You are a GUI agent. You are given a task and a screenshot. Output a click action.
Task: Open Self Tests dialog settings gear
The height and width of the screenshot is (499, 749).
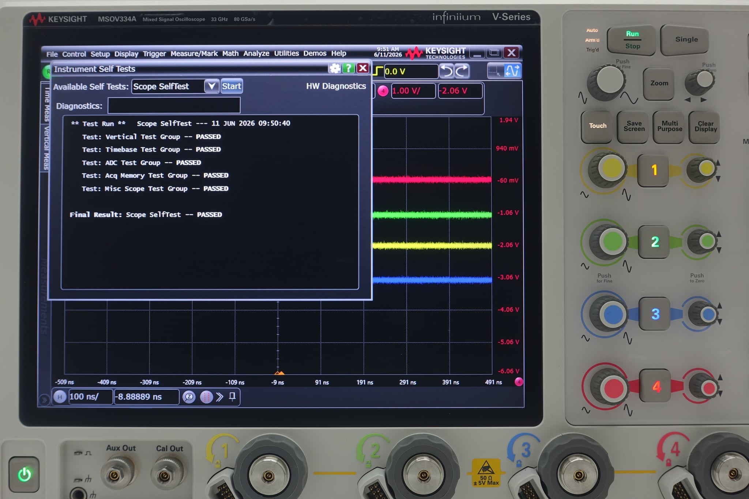point(335,68)
